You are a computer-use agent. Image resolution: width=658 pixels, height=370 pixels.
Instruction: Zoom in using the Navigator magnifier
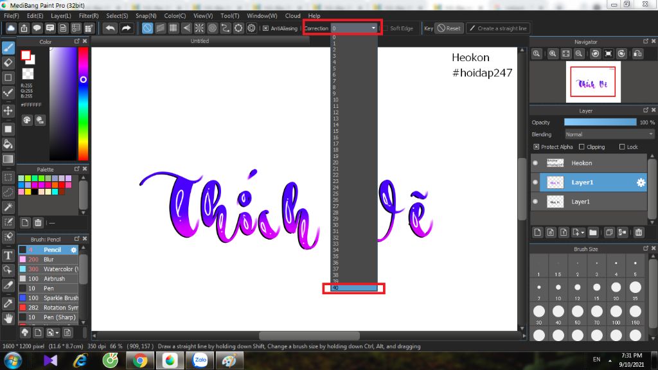[x=553, y=54]
